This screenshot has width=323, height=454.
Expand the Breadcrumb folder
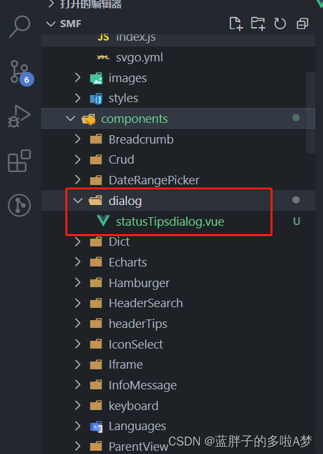pyautogui.click(x=78, y=139)
